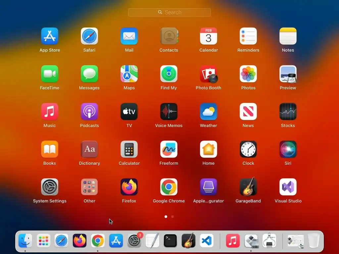Open the Other apps folder
Viewport: 339px width, 254px height.
click(89, 187)
